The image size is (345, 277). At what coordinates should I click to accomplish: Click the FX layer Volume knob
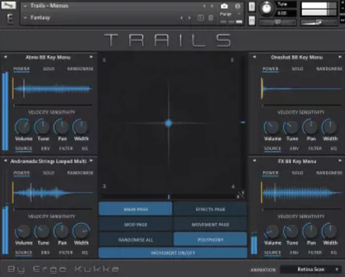click(272, 231)
